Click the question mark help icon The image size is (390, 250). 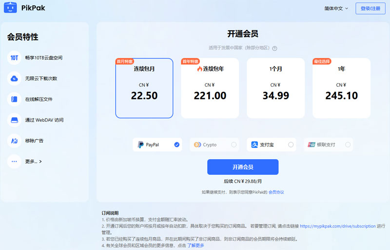(274, 48)
